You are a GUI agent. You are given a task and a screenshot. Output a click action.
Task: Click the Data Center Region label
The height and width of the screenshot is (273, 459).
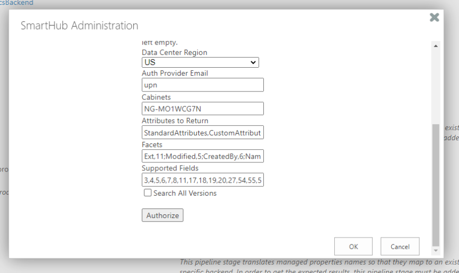[x=175, y=52]
